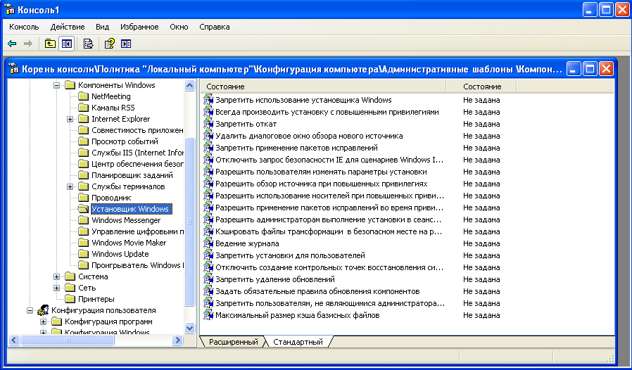Image resolution: width=632 pixels, height=370 pixels.
Task: Click policy icon for Запретить откат
Action: point(208,124)
